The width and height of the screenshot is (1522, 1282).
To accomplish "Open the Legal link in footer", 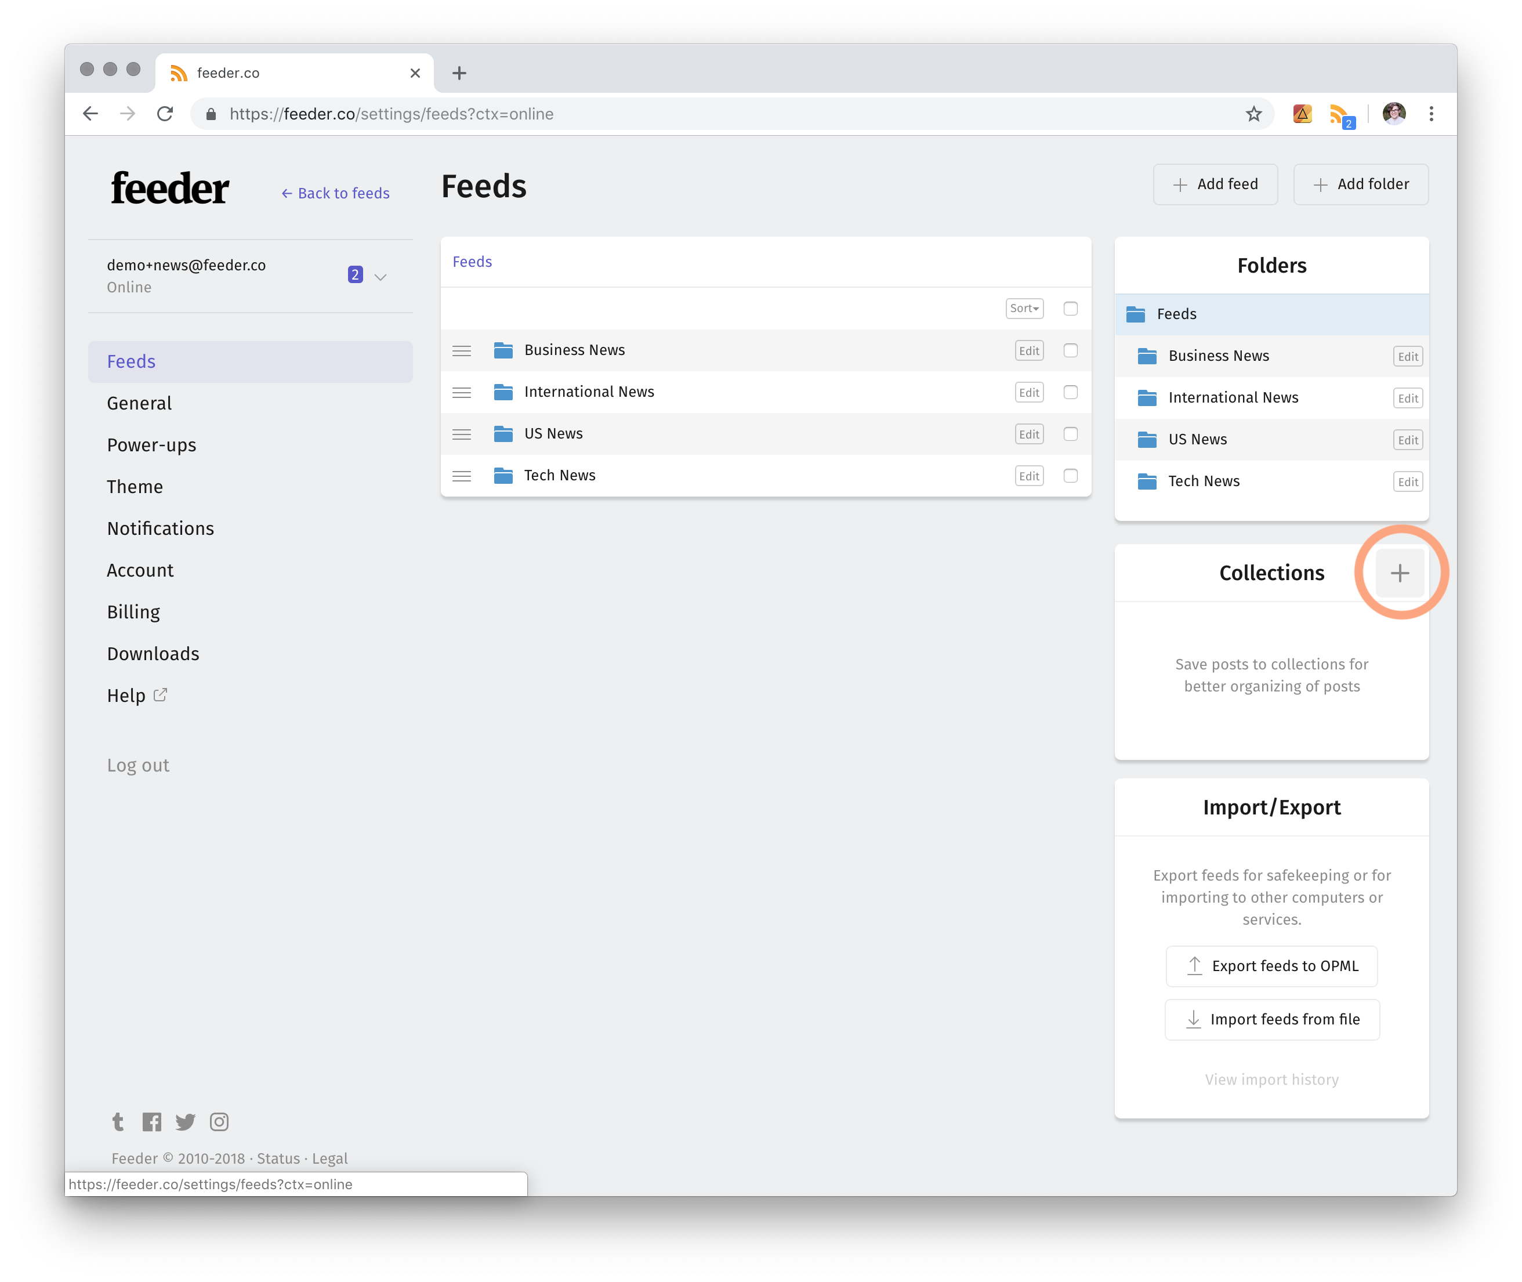I will click(330, 1158).
